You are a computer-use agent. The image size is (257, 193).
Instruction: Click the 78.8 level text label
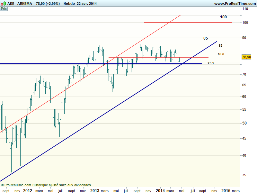pos(221,54)
